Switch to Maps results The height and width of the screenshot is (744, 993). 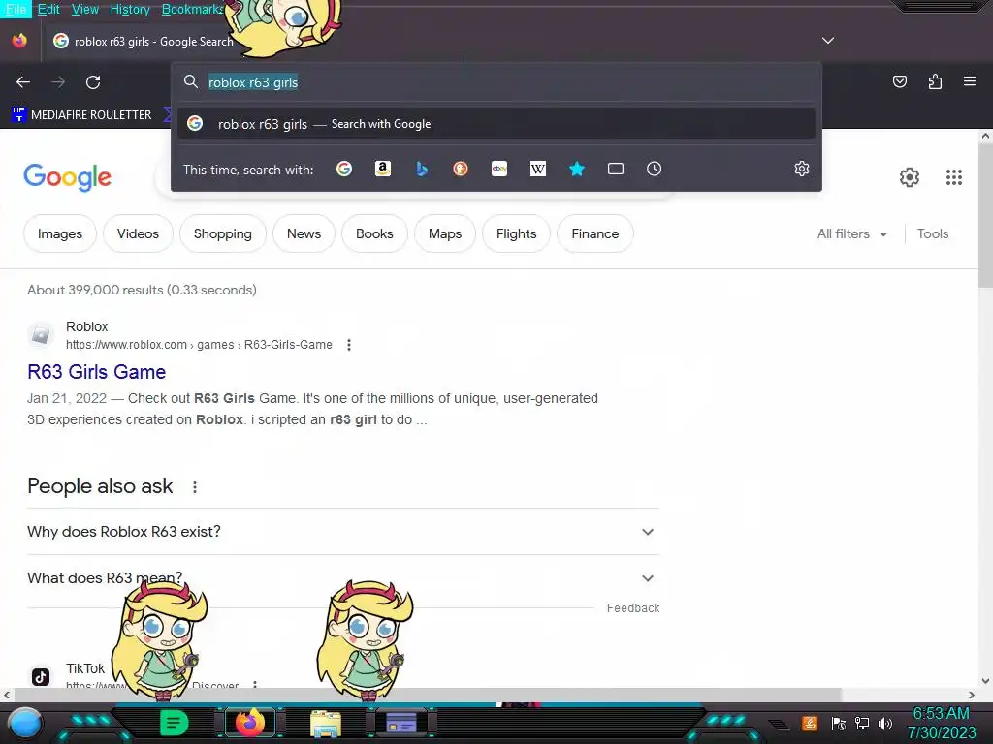[445, 234]
